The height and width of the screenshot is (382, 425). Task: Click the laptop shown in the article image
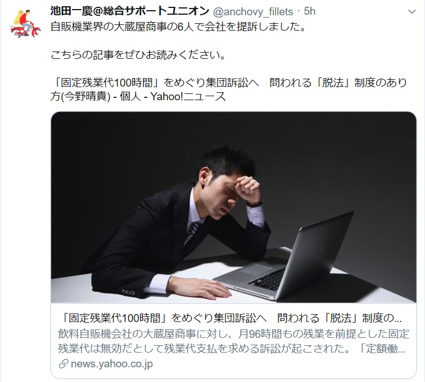click(x=284, y=257)
